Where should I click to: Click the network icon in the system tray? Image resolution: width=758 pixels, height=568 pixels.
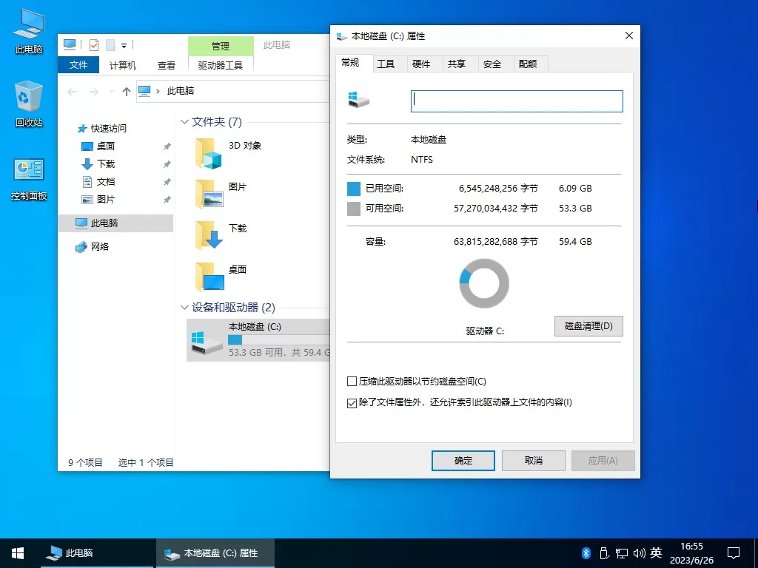pos(622,552)
